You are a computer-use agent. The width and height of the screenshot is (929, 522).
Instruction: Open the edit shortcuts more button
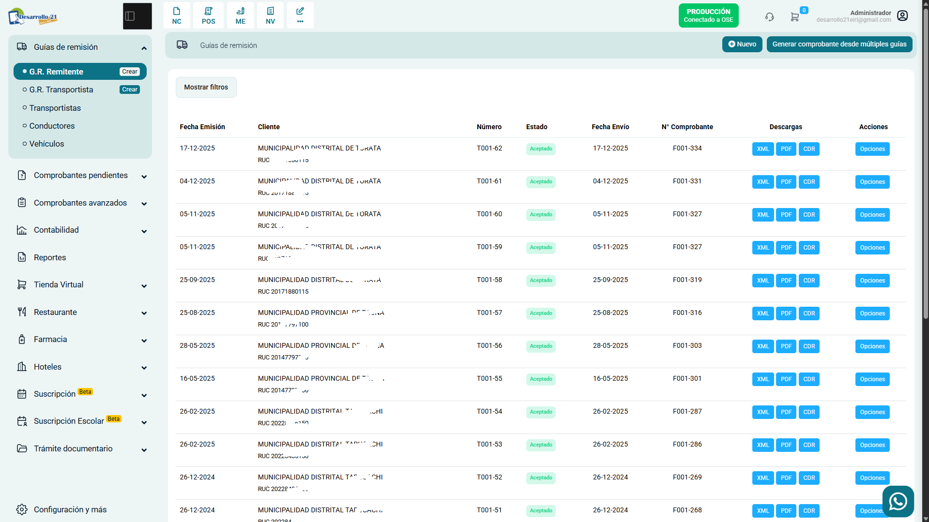tap(300, 15)
